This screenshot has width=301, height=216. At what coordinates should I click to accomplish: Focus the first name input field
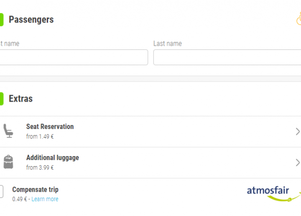click(x=73, y=57)
